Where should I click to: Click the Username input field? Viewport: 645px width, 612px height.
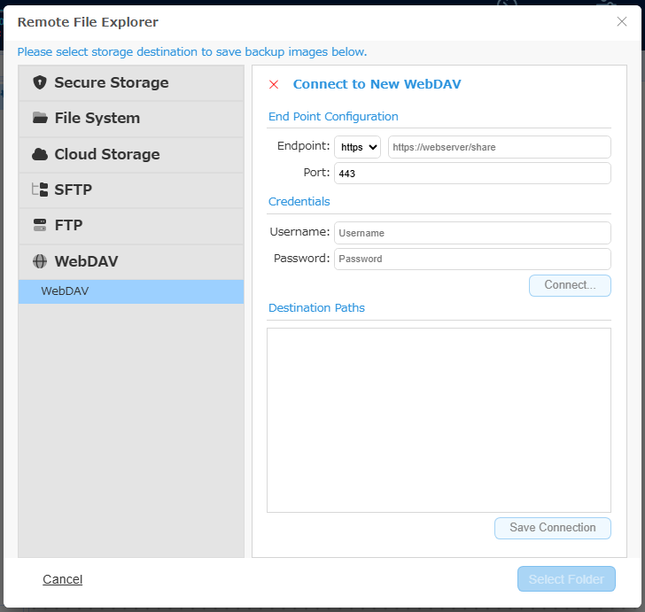[x=472, y=233]
